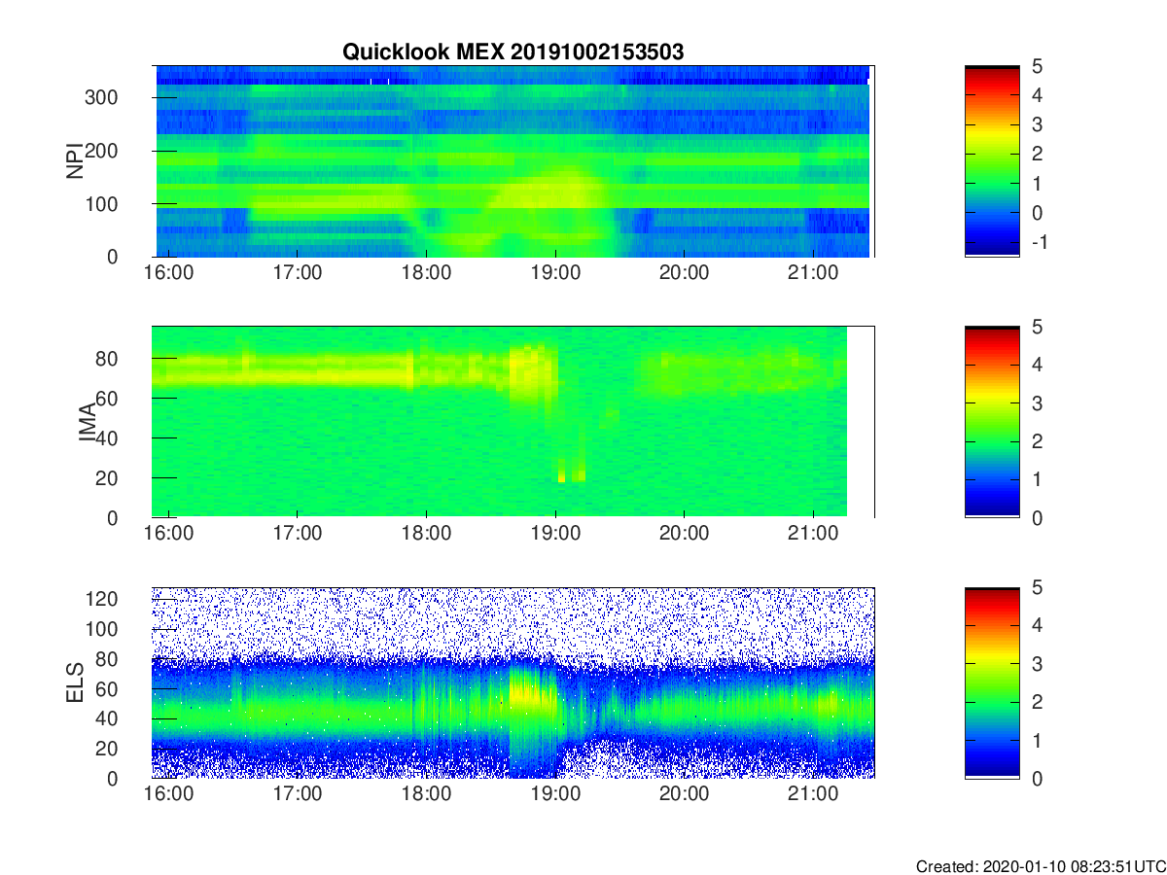Click the "18:00" tick under the ELS panel
This screenshot has height=875, width=1167.
426,794
